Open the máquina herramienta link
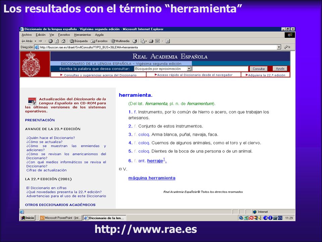322x242 pixels. (x=152, y=178)
